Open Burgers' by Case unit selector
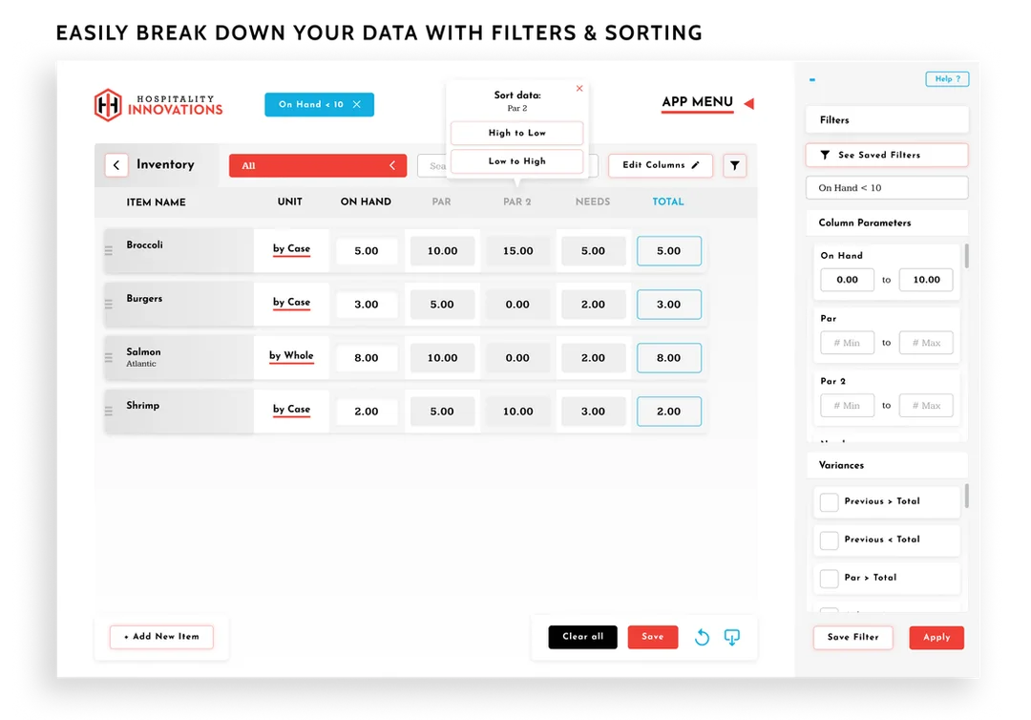1031x720 pixels. pos(291,303)
